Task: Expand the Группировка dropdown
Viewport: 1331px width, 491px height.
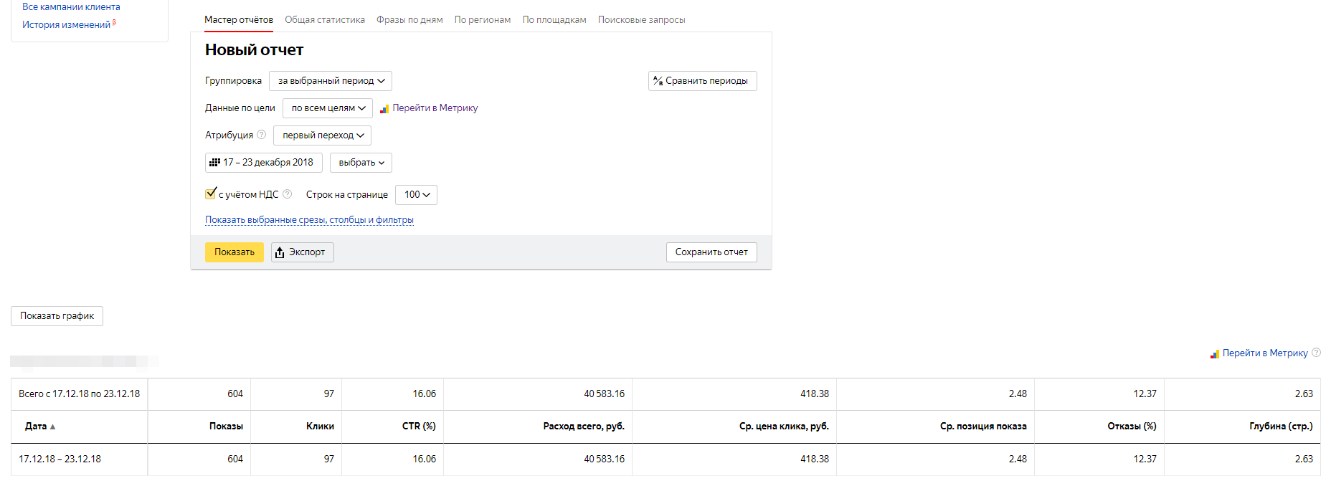Action: [331, 81]
